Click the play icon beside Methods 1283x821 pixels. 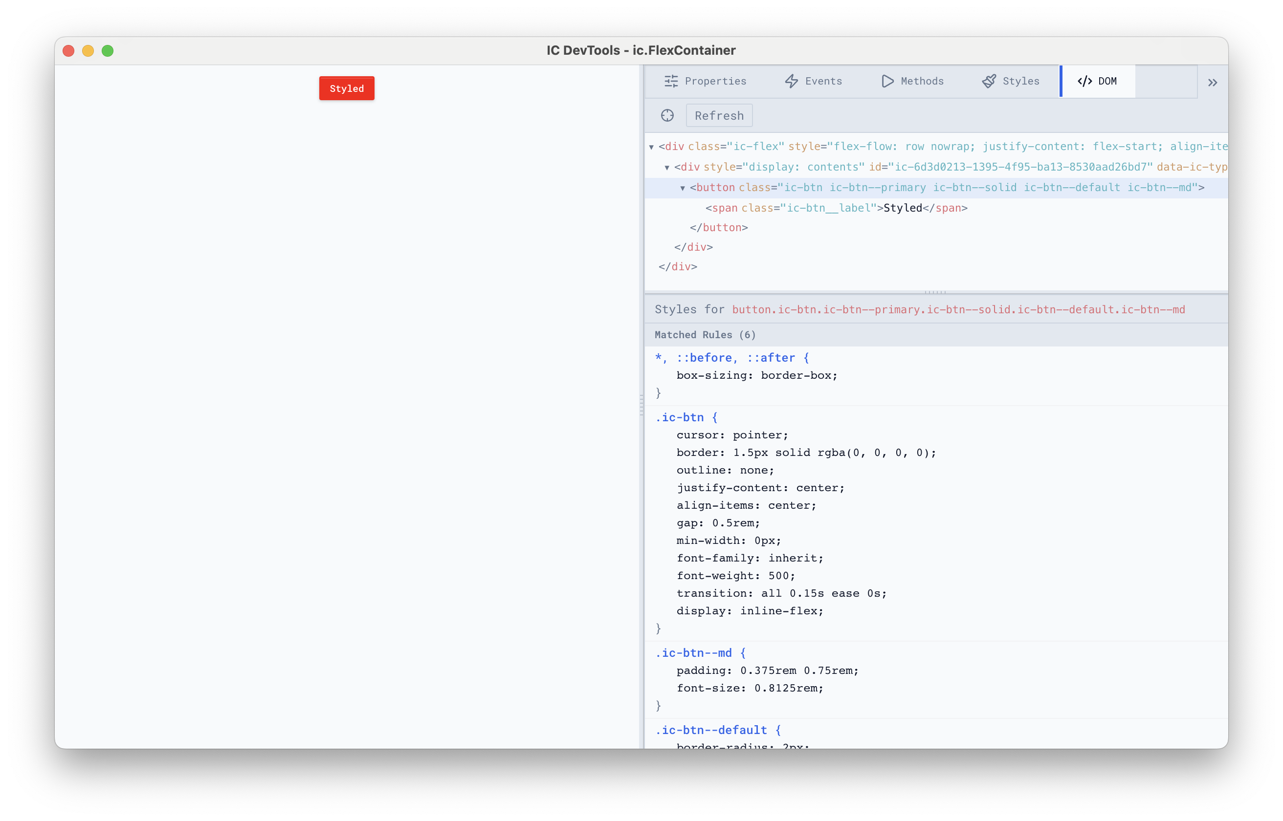[x=887, y=81]
